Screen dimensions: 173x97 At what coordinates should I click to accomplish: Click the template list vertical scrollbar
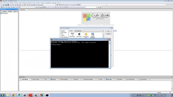point(103,35)
